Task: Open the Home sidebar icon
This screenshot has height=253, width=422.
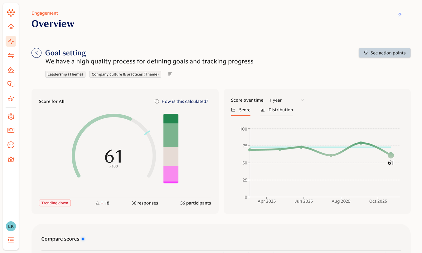Action: coord(11,26)
